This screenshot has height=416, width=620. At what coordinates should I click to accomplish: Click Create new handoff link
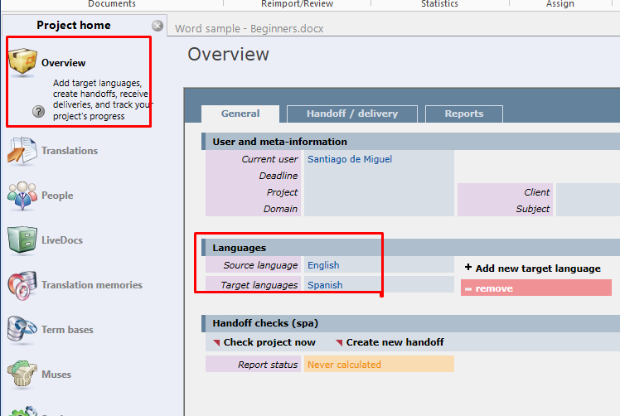395,342
